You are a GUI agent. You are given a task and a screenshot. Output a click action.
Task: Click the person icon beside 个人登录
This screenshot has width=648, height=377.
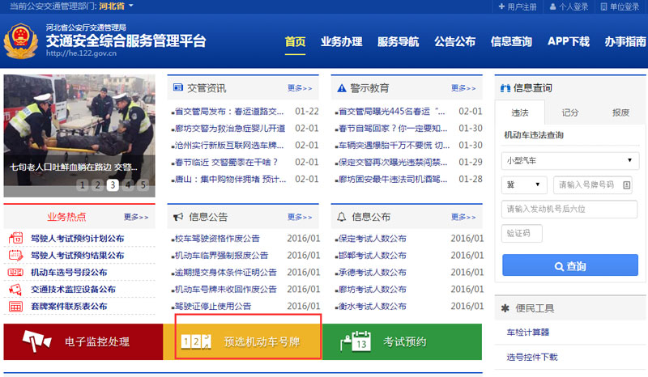click(x=552, y=6)
